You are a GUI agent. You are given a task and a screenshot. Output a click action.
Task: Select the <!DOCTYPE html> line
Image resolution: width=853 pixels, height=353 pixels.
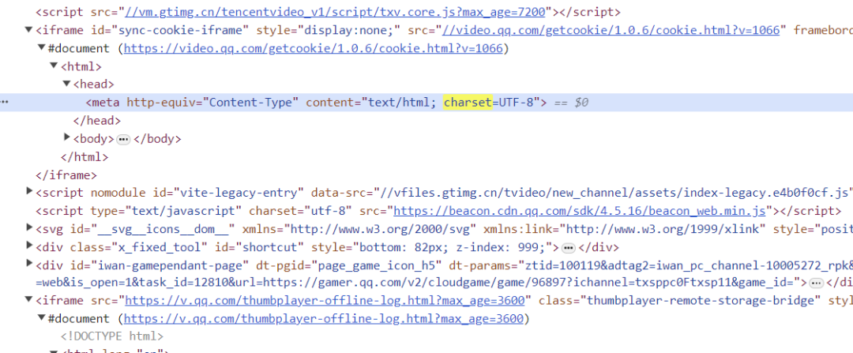tap(112, 336)
